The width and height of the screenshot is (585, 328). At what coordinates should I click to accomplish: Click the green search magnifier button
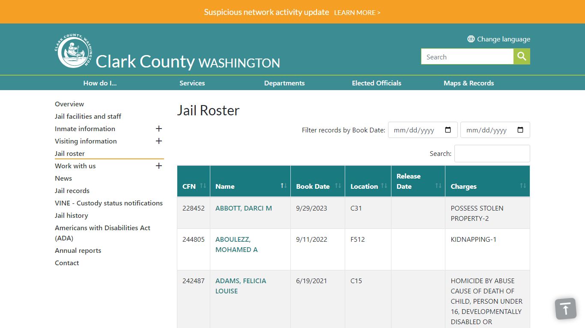point(522,56)
